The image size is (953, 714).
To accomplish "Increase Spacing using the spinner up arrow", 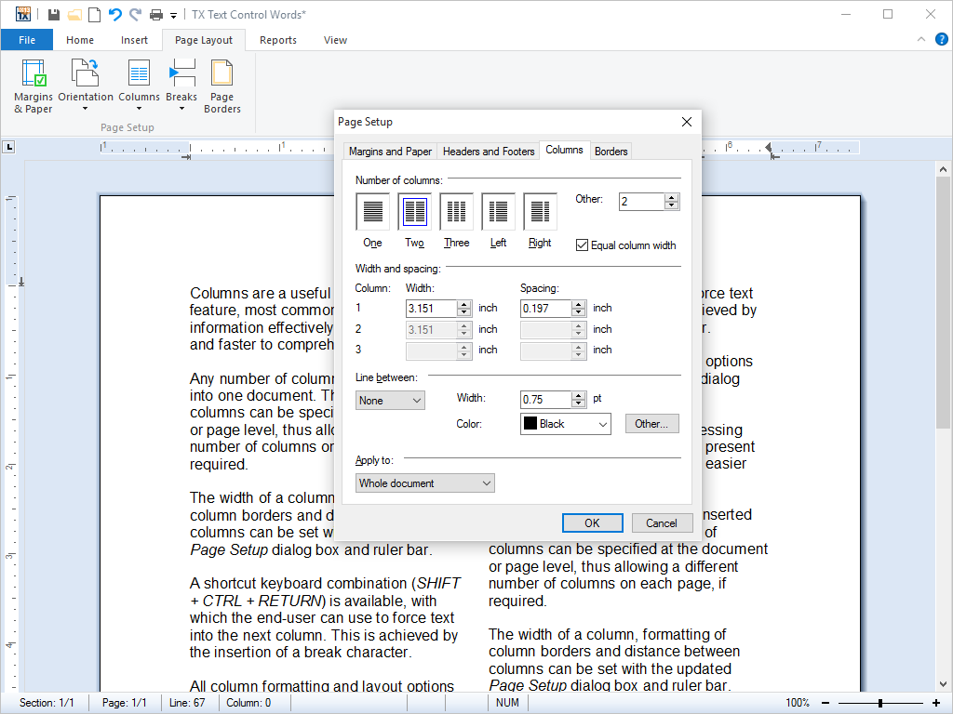I will [x=577, y=304].
